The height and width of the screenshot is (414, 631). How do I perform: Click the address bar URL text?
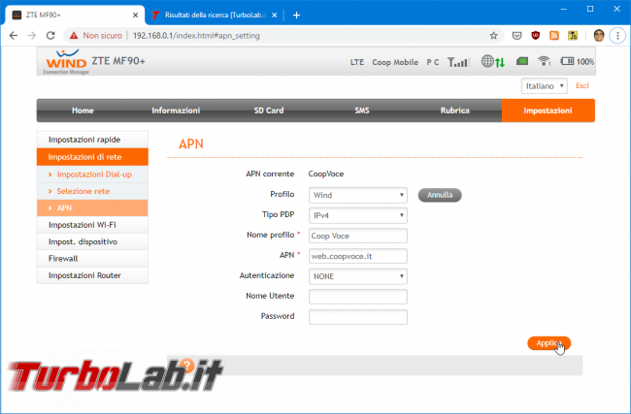pyautogui.click(x=196, y=36)
